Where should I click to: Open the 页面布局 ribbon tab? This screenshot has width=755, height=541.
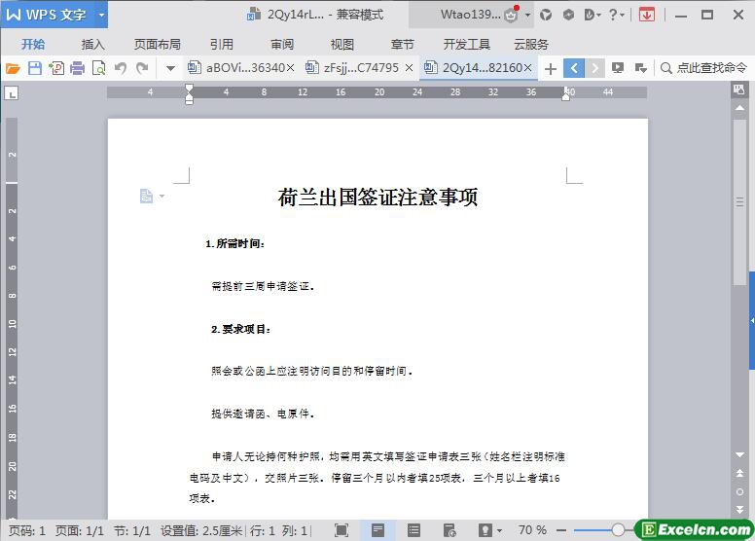[158, 45]
